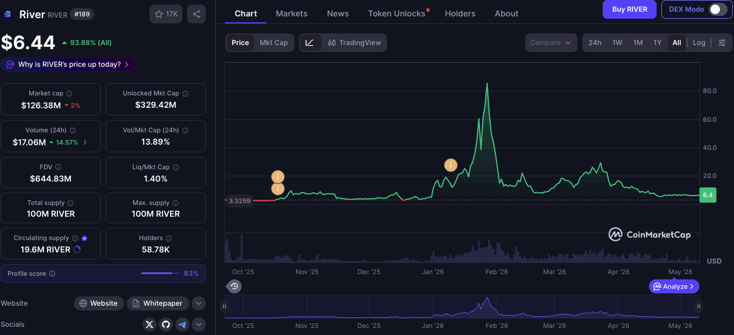Click the $126.38M market cap value
This screenshot has width=734, height=335.
pos(41,105)
